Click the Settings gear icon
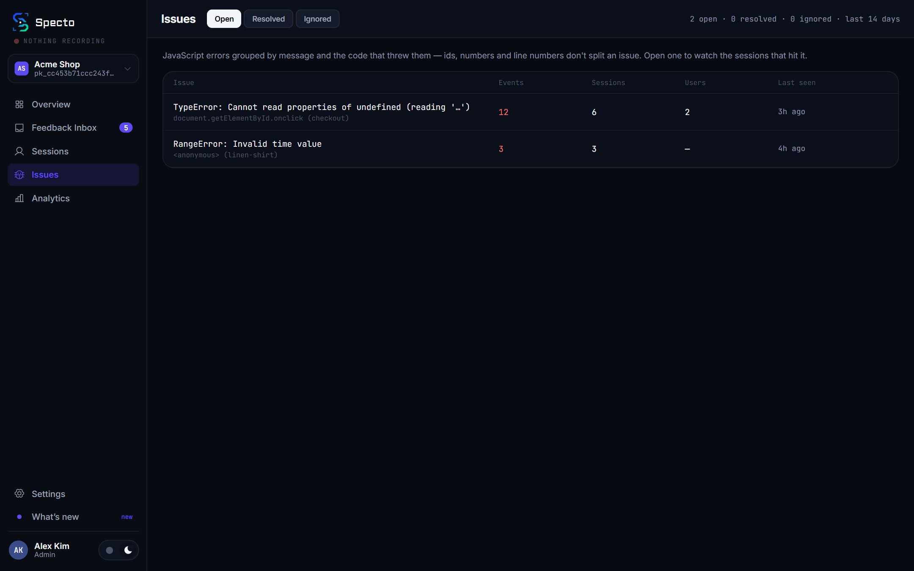 (x=19, y=494)
